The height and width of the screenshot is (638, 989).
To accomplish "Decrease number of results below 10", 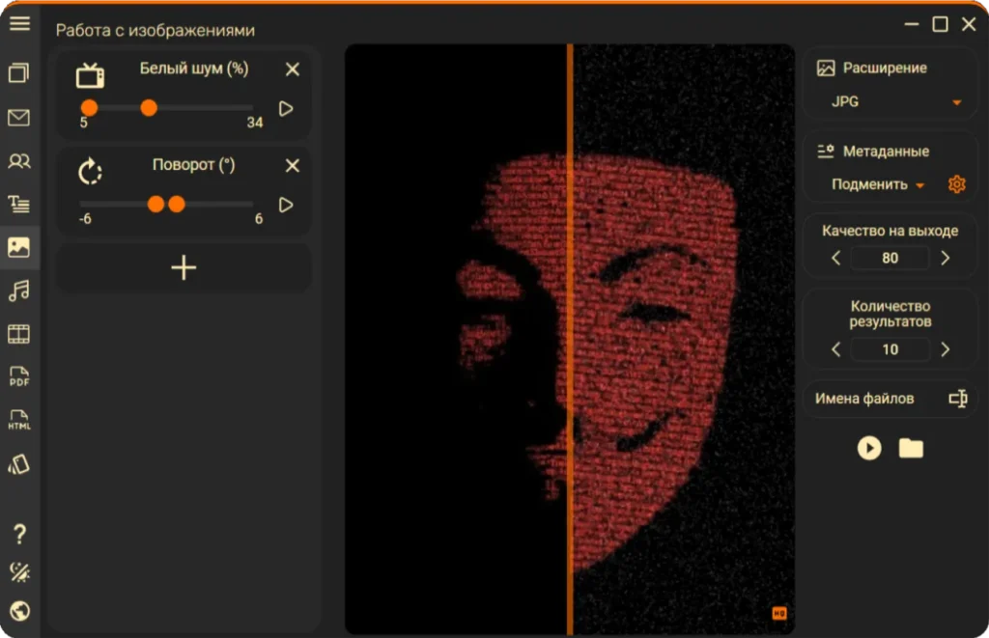I will click(x=835, y=349).
